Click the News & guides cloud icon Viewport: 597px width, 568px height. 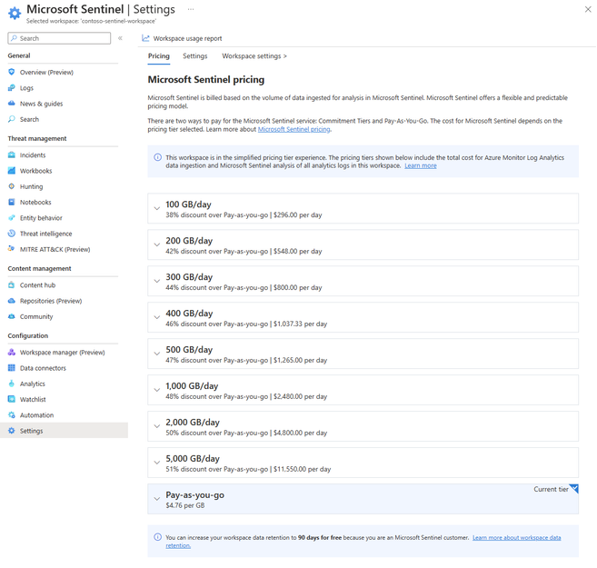pyautogui.click(x=12, y=104)
